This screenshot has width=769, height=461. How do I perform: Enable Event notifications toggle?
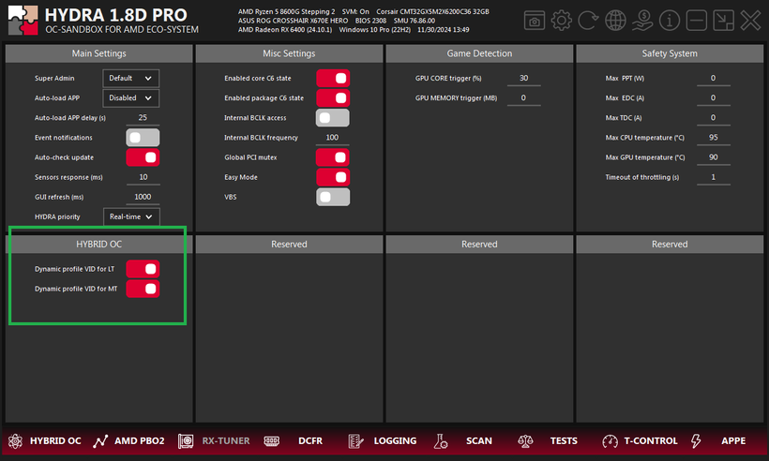[x=143, y=138]
